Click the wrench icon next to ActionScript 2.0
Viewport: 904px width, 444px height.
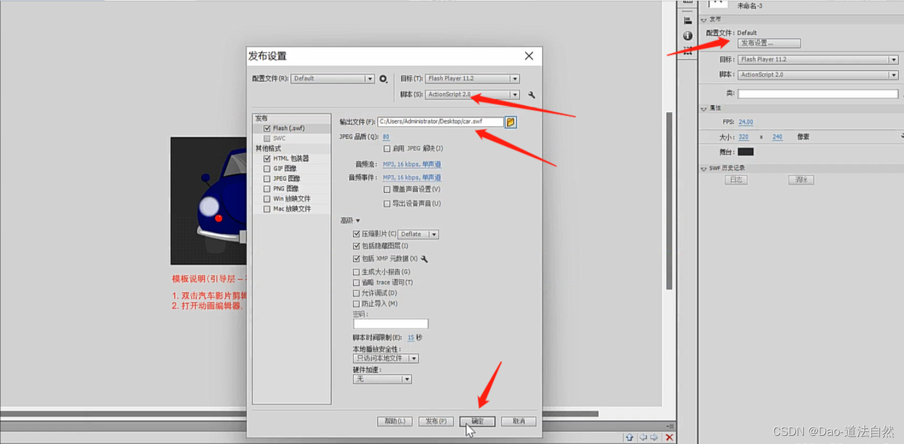click(530, 94)
